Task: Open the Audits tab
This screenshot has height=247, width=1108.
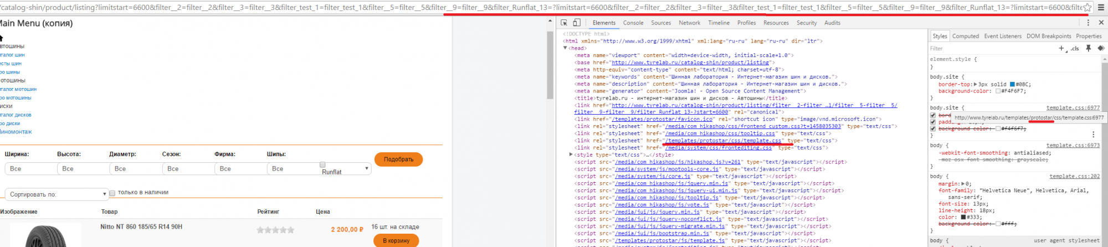Action: click(832, 23)
